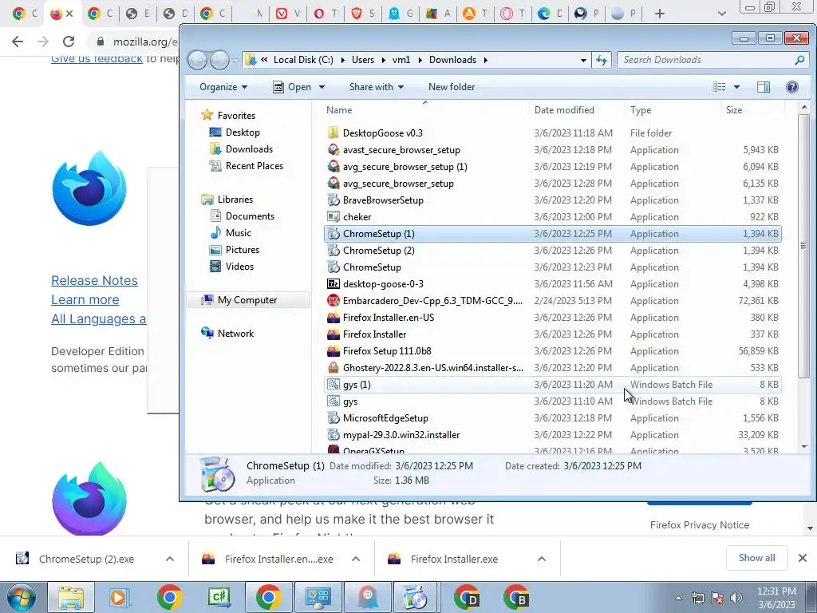Refresh the Downloads folder address bar
Screen dimensions: 817x613
coord(602,60)
